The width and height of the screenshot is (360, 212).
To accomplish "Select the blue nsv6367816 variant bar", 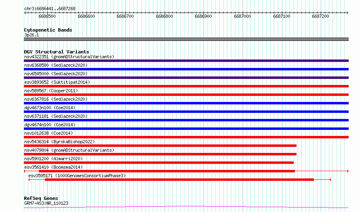I will click(x=186, y=103).
